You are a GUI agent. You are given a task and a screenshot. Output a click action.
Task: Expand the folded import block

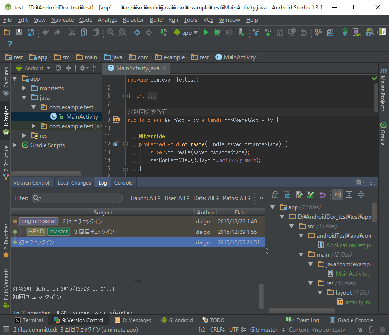coord(125,96)
